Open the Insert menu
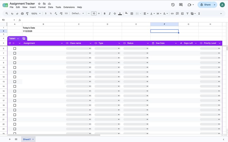228x142 pixels. pos(33,7)
